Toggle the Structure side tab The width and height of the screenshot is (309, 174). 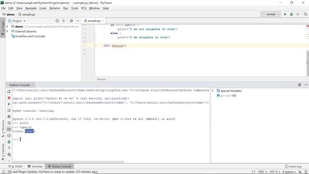[x=3, y=129]
